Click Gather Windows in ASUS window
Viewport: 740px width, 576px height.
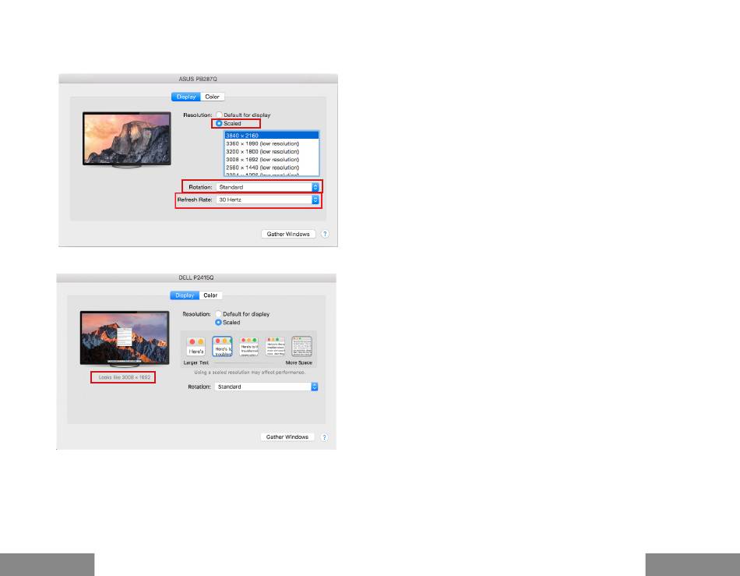(287, 234)
